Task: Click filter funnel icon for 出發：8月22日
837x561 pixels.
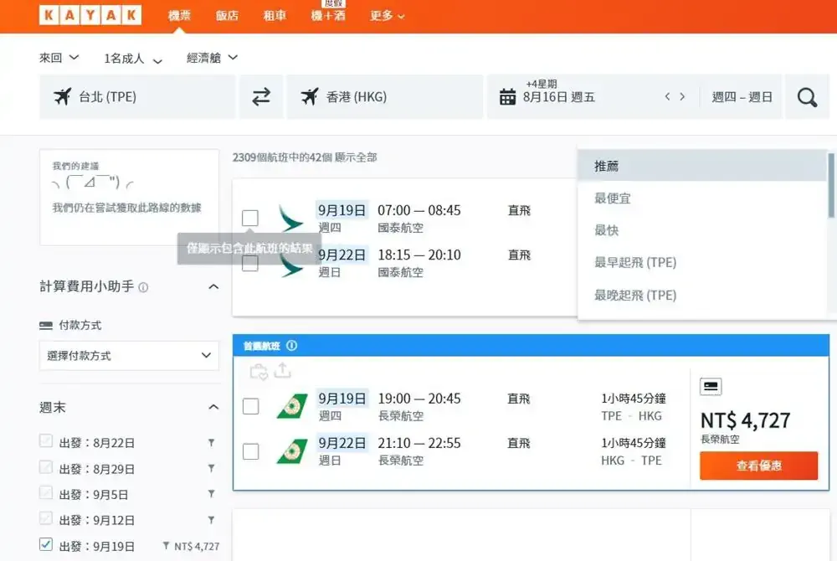Action: pyautogui.click(x=212, y=442)
